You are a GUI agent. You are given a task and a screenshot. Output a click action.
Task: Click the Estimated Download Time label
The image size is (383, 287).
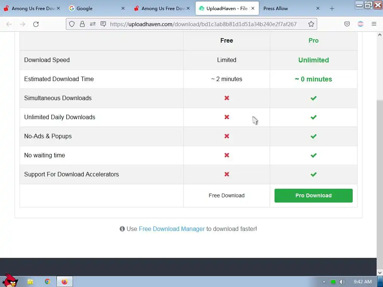(x=59, y=79)
